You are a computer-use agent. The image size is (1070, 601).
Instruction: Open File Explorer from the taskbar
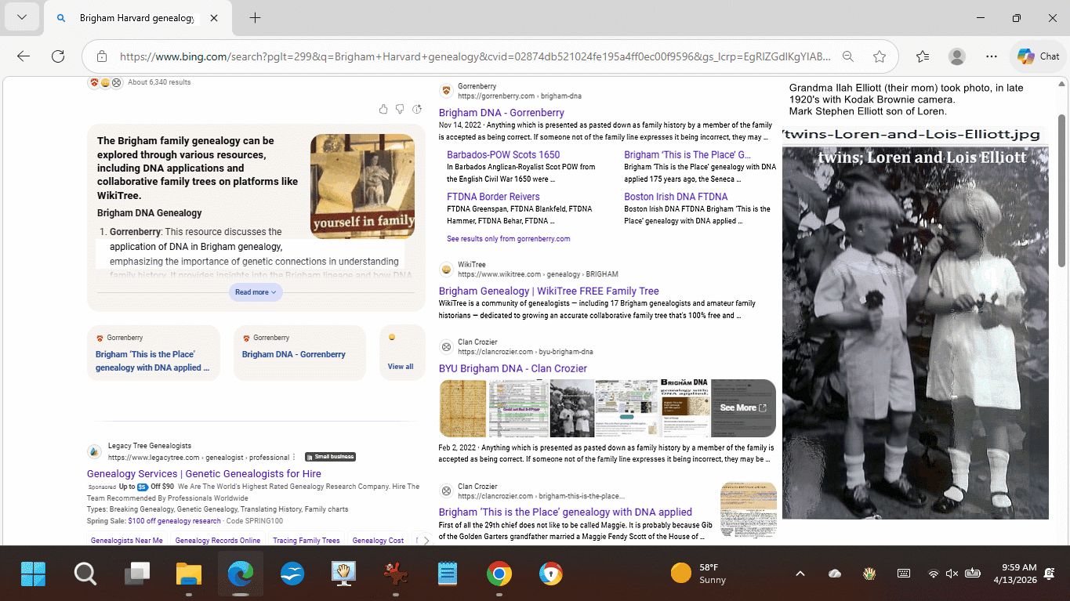click(x=189, y=574)
